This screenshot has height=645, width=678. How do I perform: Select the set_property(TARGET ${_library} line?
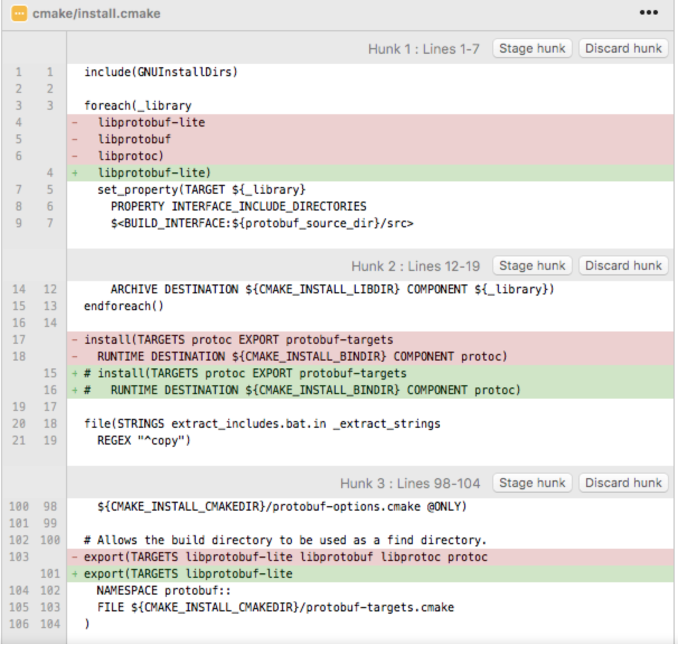click(370, 190)
